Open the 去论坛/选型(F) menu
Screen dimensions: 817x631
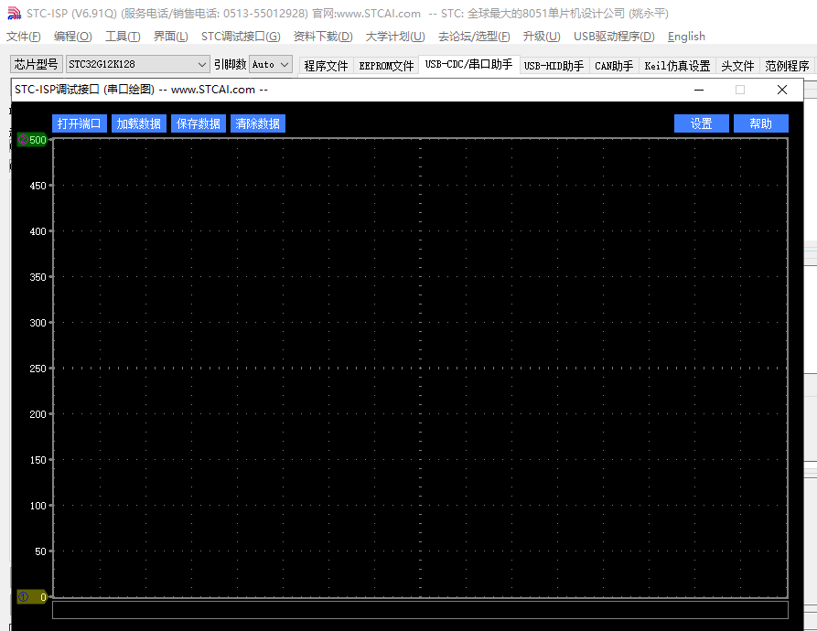(x=474, y=37)
